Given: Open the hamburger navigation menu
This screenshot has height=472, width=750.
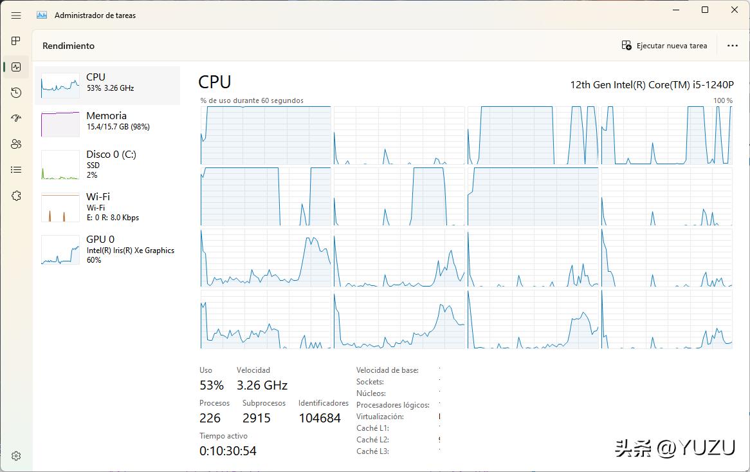Looking at the screenshot, I should pyautogui.click(x=16, y=15).
